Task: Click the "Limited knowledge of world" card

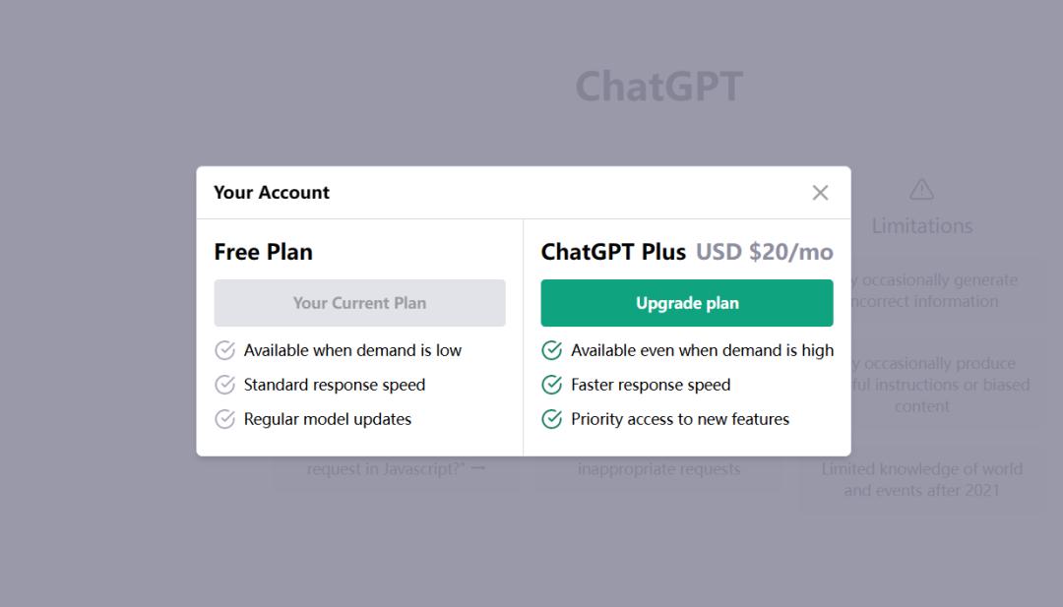Action: (x=921, y=479)
